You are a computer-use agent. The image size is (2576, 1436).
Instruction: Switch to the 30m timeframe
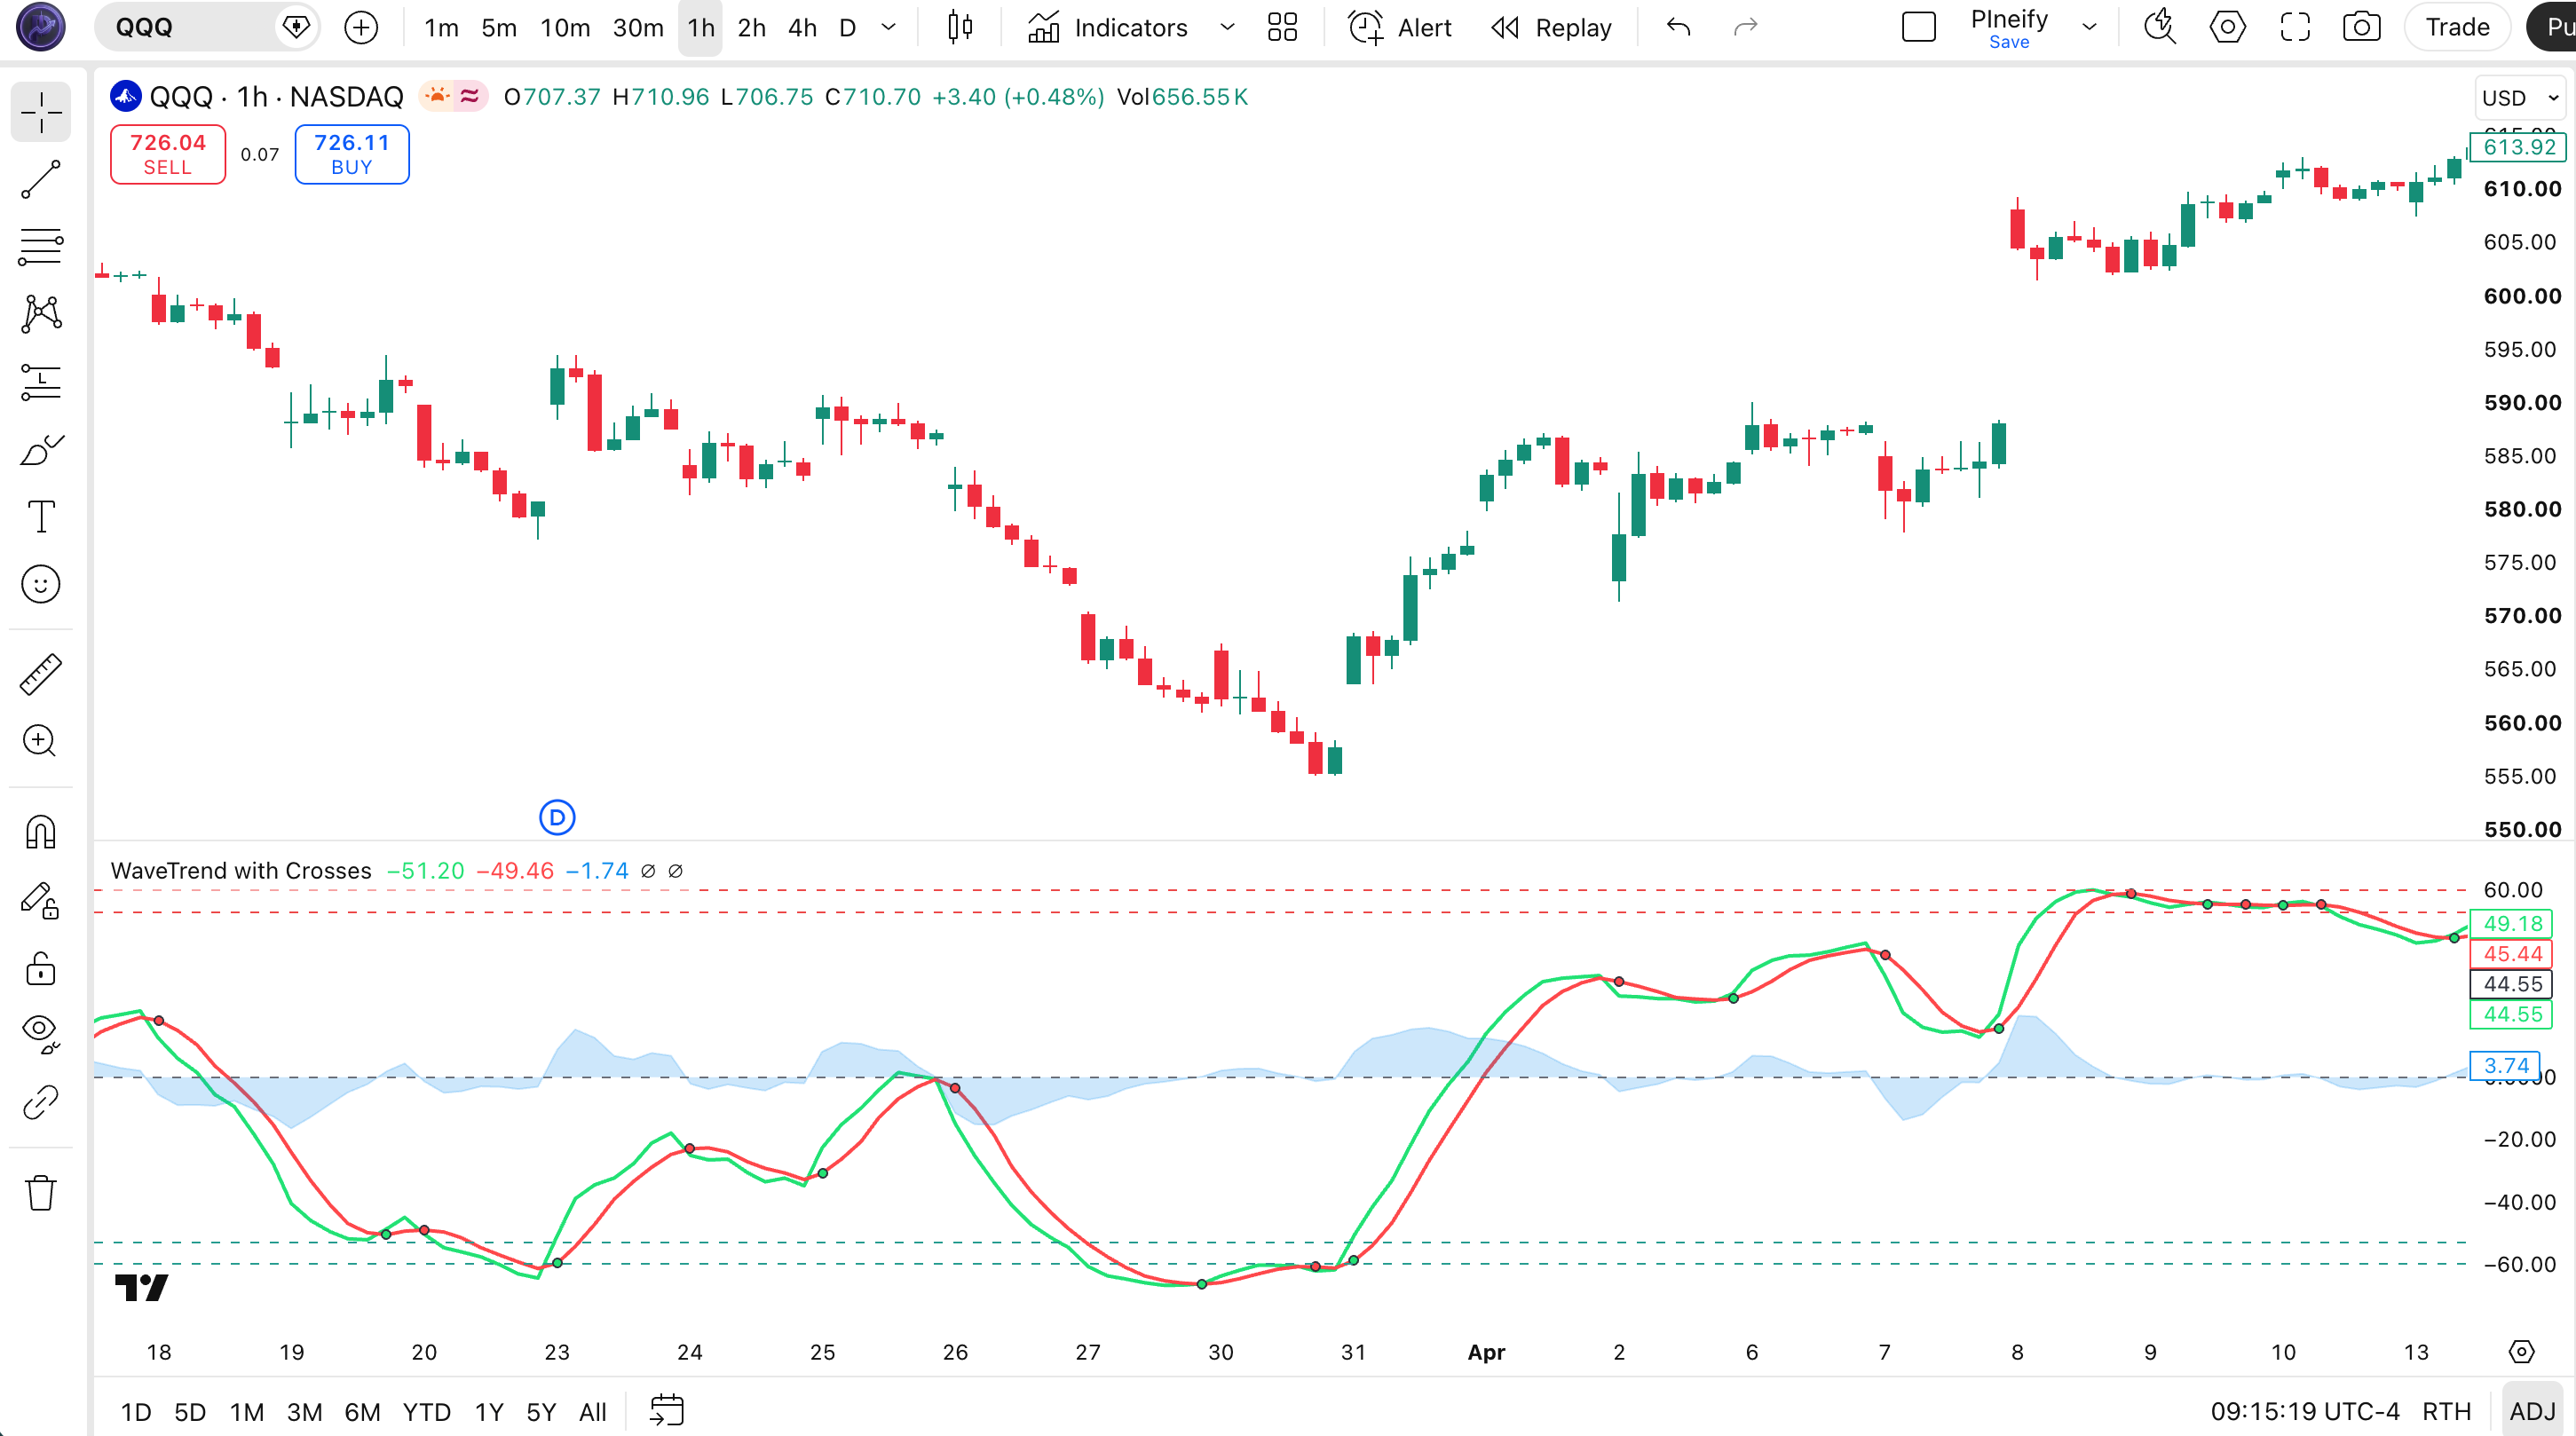point(638,27)
